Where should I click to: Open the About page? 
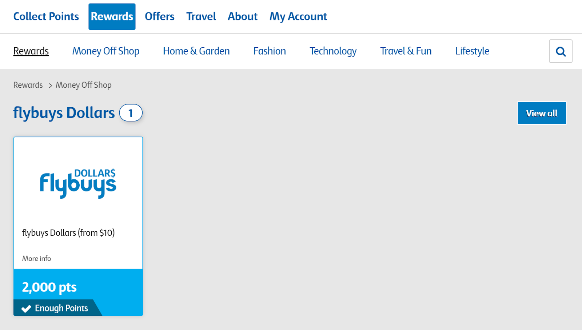(242, 16)
